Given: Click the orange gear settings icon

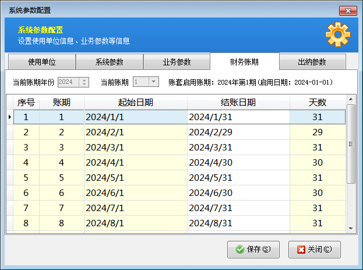Looking at the screenshot, I should pyautogui.click(x=337, y=34).
